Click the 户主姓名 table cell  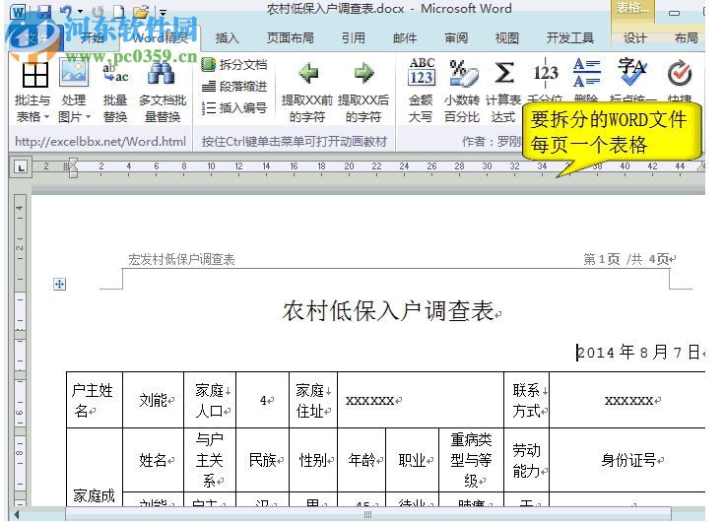(x=95, y=400)
